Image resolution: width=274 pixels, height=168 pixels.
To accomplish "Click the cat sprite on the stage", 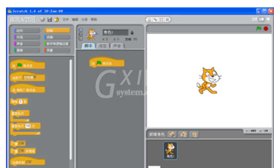I will 209,81.
